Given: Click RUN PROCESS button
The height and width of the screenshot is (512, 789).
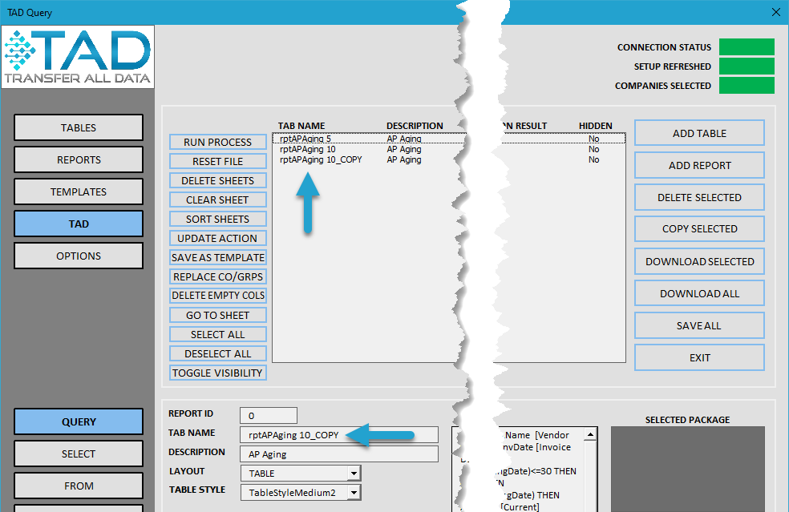Looking at the screenshot, I should [218, 143].
